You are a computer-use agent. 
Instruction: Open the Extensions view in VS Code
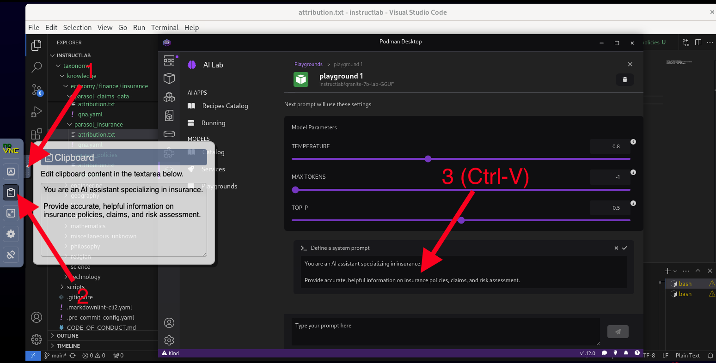(37, 134)
